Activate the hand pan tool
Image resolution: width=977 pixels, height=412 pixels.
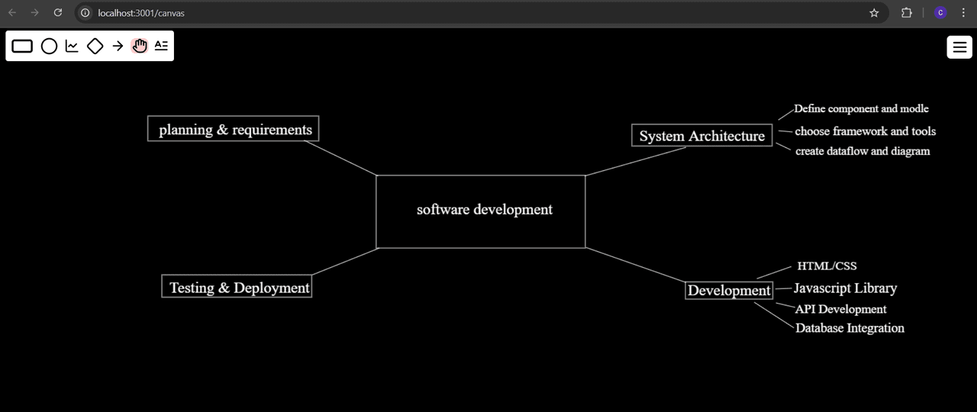click(x=139, y=47)
